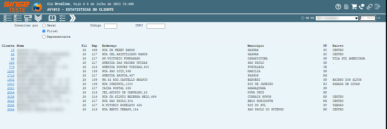Viewport: 387px width, 129px height.
Task: Open the help question mark icon
Action: click(338, 7)
